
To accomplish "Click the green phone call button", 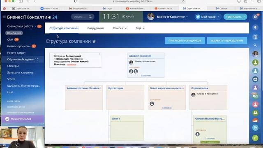I will click(255, 138).
